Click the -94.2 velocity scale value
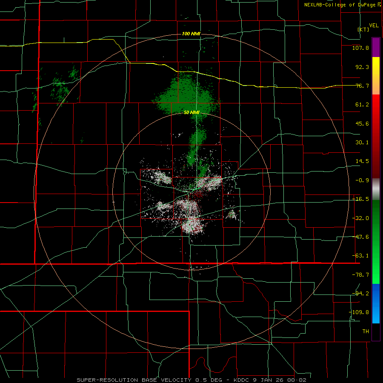The height and width of the screenshot is (383, 383). pos(360,293)
